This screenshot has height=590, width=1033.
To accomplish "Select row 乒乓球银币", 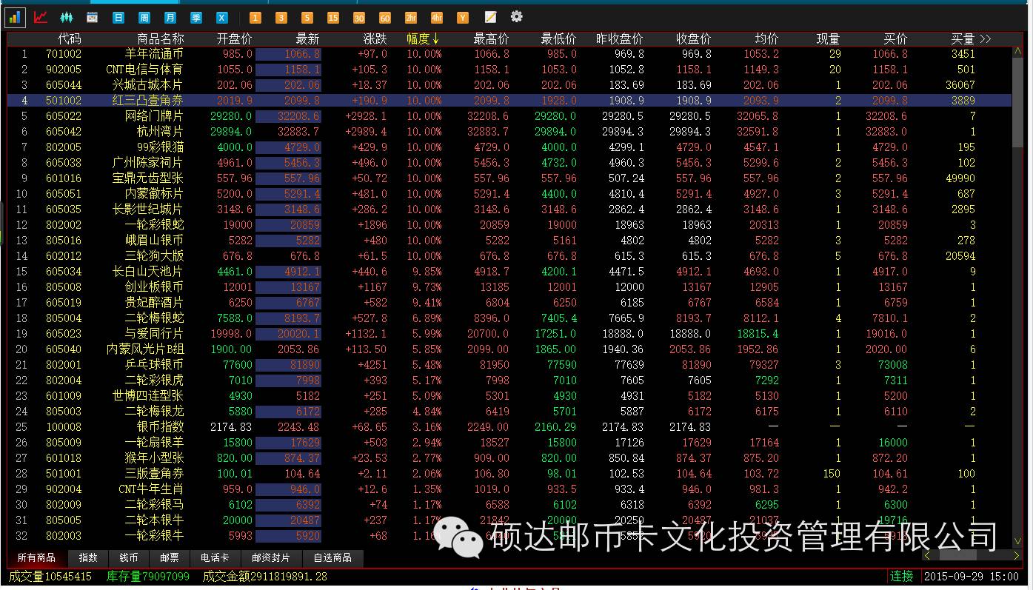I will click(509, 365).
